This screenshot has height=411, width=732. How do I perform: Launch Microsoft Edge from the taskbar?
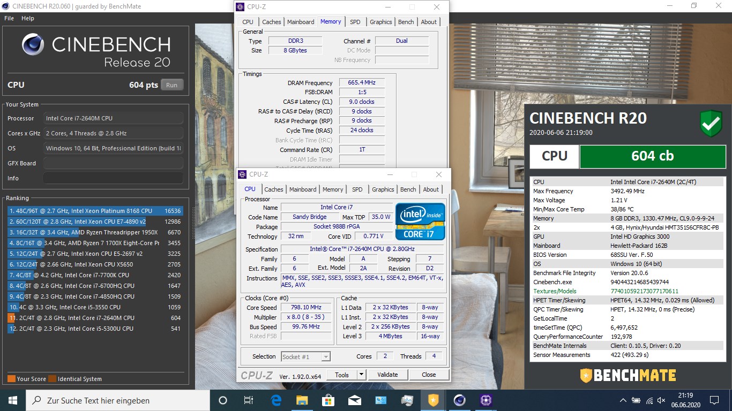point(276,400)
